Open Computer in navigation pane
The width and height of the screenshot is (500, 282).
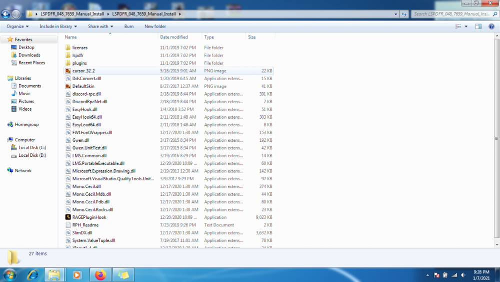point(24,140)
